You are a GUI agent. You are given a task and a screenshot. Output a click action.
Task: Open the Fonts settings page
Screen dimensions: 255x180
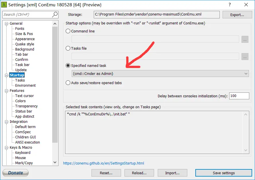(x=20, y=29)
